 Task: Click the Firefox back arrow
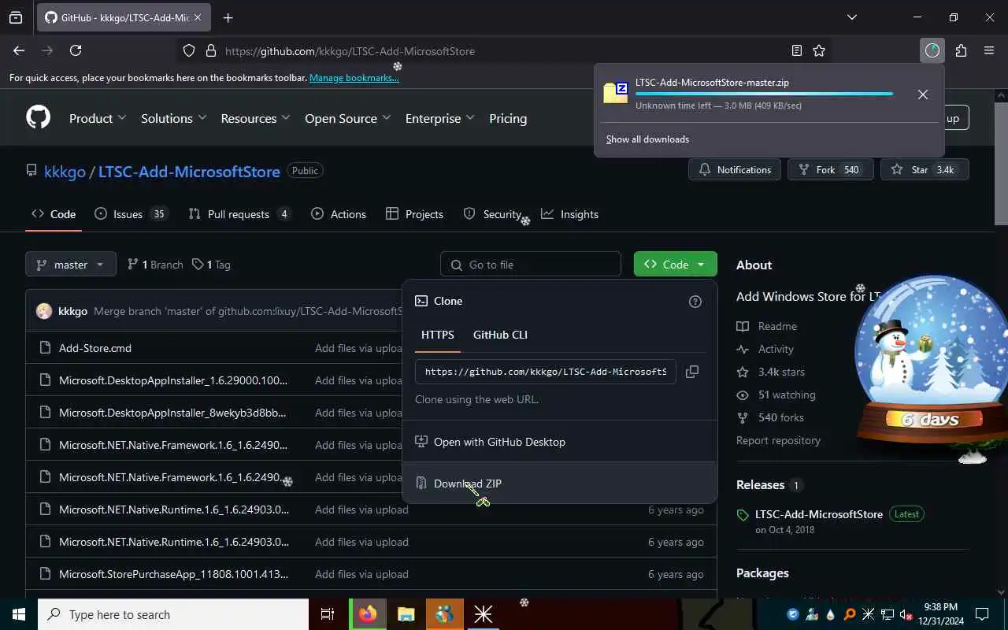pos(19,50)
